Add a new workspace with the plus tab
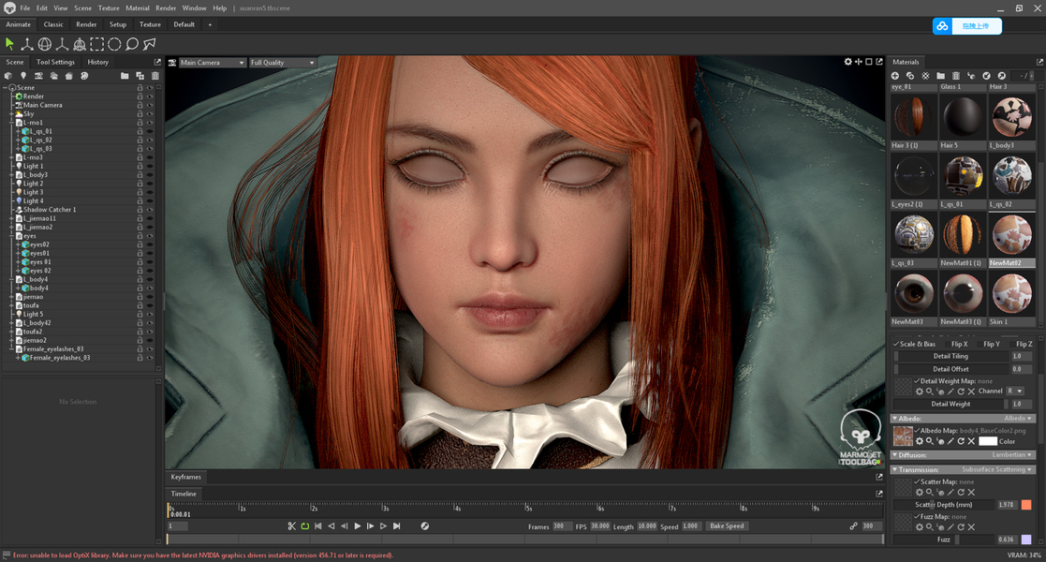The image size is (1046, 562). 210,24
